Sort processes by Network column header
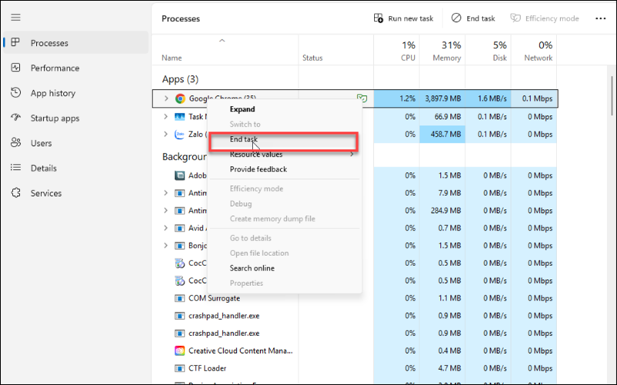Image resolution: width=617 pixels, height=385 pixels. click(x=534, y=50)
